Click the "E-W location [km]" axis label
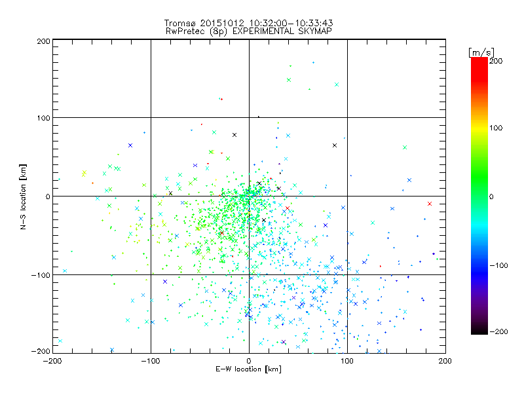This screenshot has height=393, width=524. (248, 369)
